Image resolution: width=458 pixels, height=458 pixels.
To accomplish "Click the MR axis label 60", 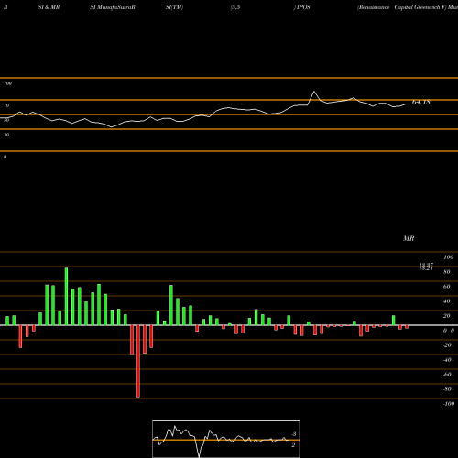I will pyautogui.click(x=447, y=287).
